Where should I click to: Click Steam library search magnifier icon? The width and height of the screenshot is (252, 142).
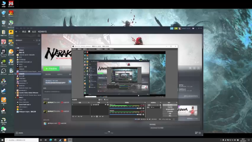(x=17, y=44)
